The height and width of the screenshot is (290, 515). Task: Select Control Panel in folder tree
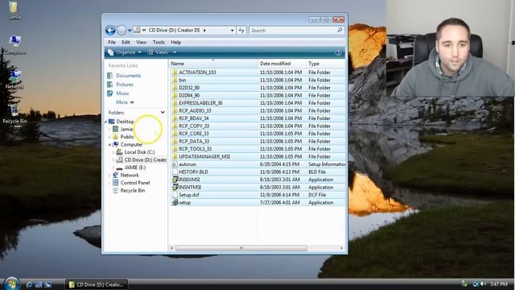[x=134, y=183]
